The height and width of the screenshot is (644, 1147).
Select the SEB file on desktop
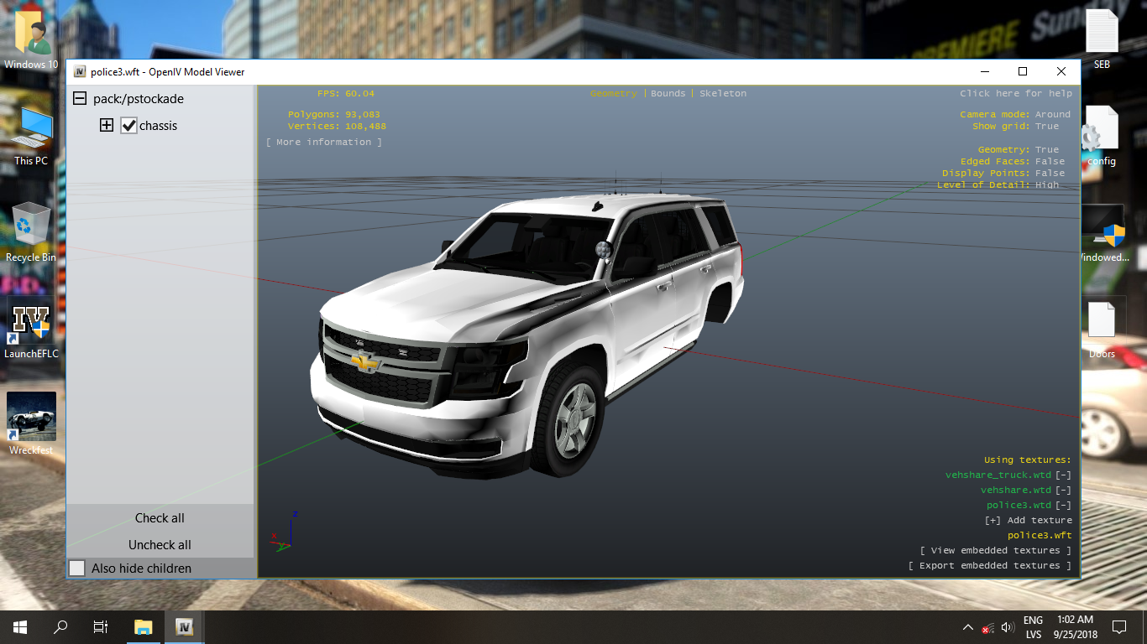coord(1102,39)
